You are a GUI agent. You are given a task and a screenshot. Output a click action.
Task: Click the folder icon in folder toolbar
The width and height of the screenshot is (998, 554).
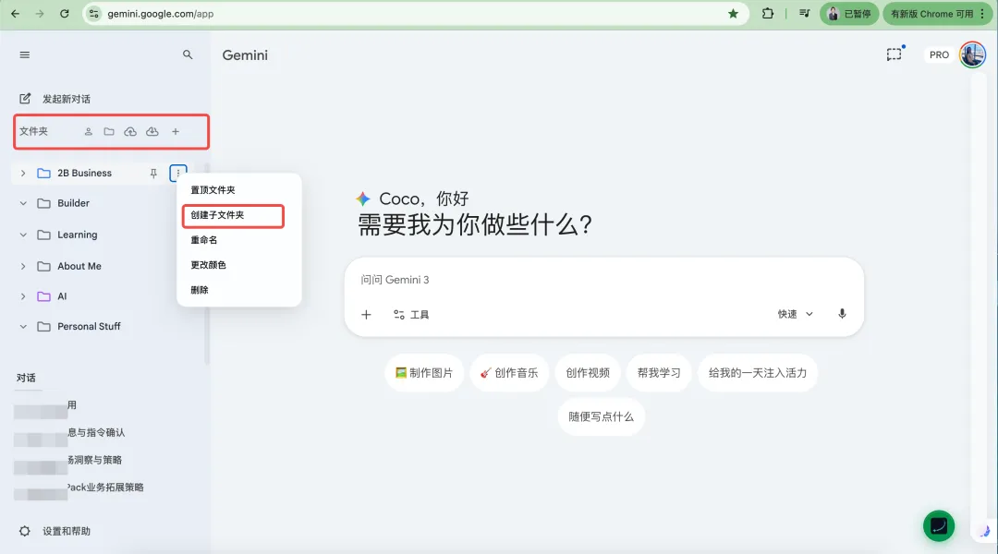[x=109, y=132]
